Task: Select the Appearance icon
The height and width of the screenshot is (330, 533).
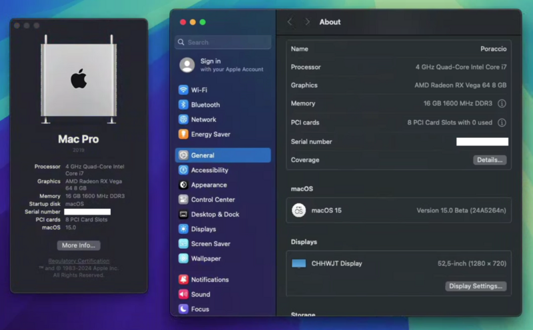Action: [183, 185]
